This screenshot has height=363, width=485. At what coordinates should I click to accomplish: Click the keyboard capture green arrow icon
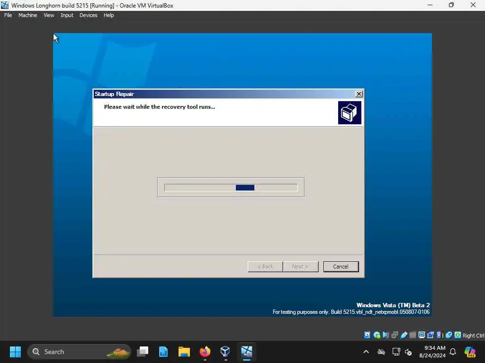pos(458,335)
